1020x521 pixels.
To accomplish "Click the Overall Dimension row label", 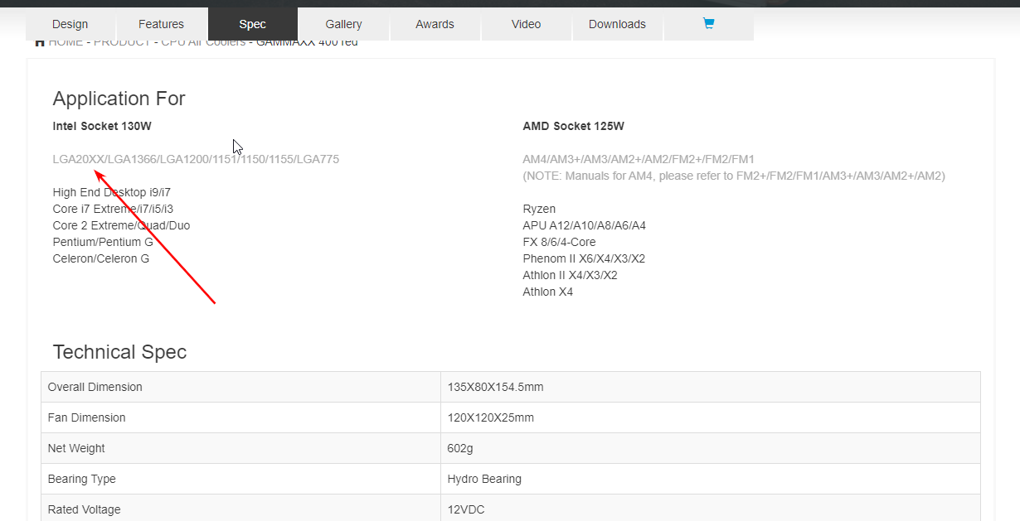I will [95, 387].
